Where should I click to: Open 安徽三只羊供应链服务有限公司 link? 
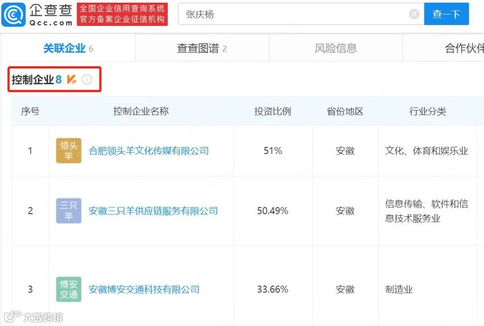click(153, 211)
